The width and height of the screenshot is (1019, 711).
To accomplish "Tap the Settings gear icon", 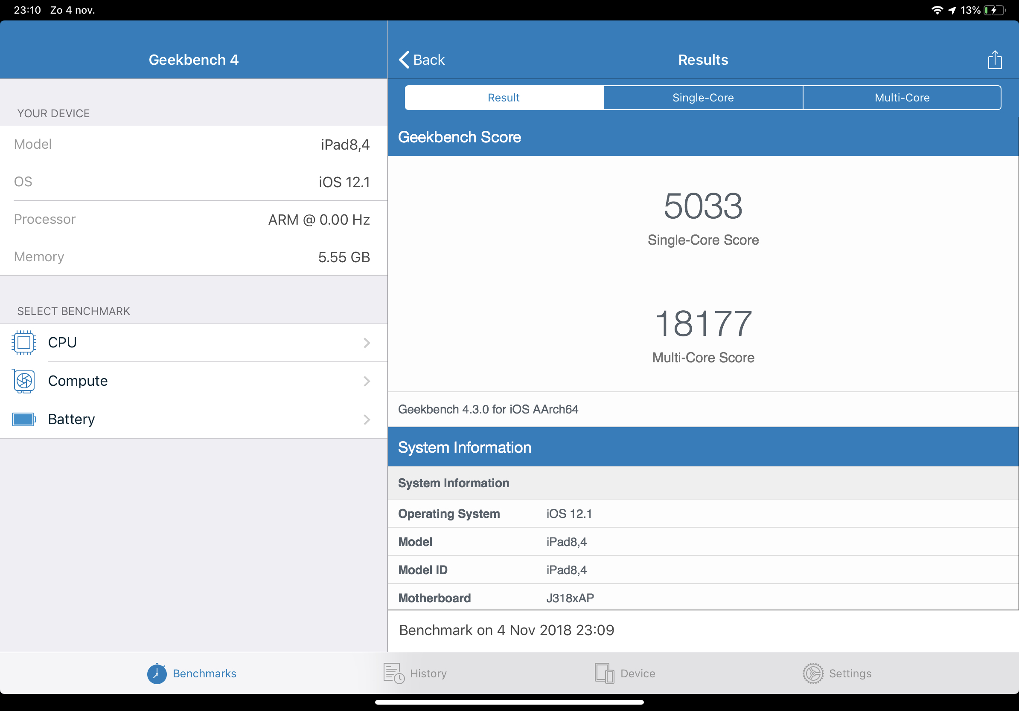I will pyautogui.click(x=812, y=673).
